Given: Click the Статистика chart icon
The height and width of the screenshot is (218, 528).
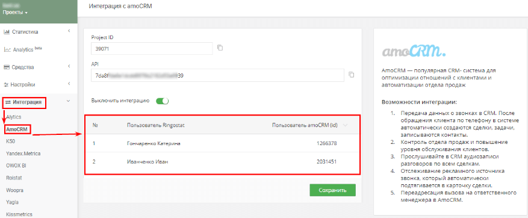Looking at the screenshot, I should (x=7, y=32).
